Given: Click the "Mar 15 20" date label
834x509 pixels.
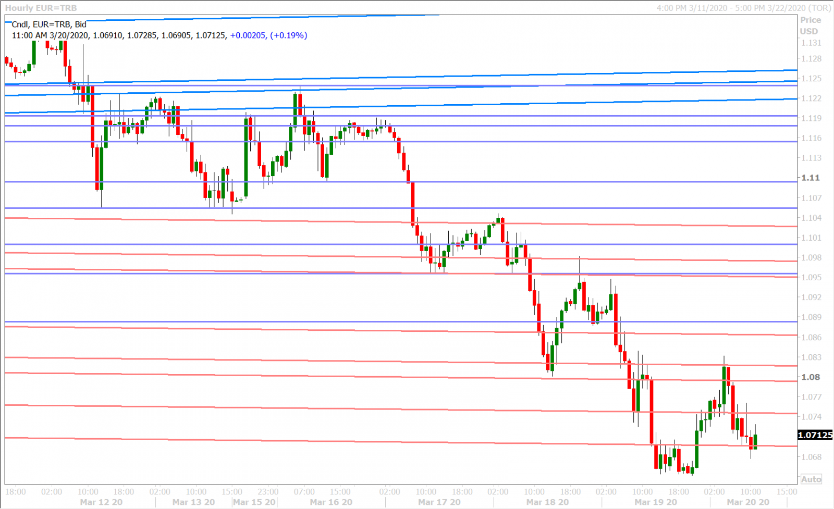Looking at the screenshot, I should pos(254,502).
